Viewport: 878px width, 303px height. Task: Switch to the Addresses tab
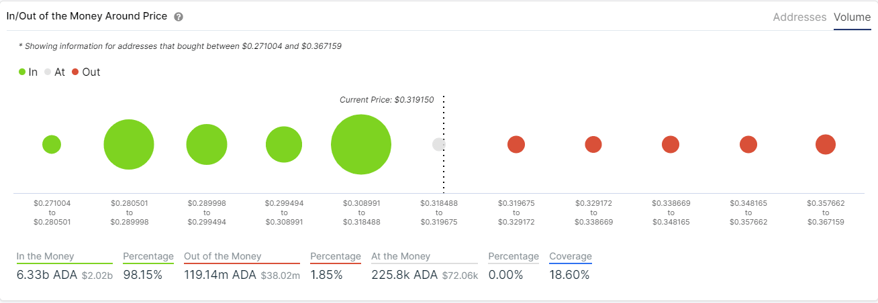point(799,17)
